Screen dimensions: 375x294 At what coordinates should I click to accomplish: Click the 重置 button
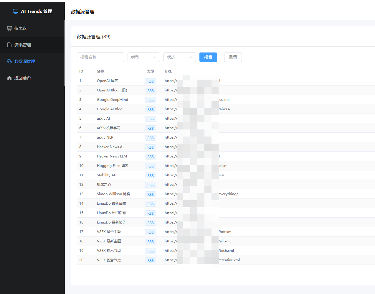233,57
